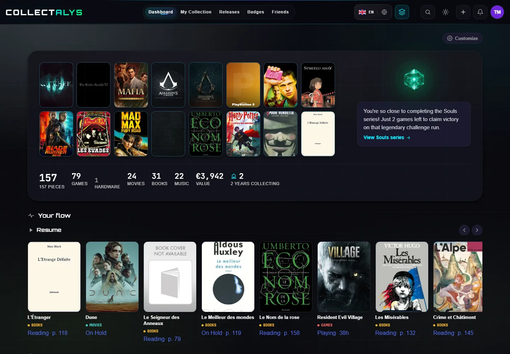This screenshot has width=510, height=354.
Task: Click the 79 Games stat
Action: click(x=79, y=179)
